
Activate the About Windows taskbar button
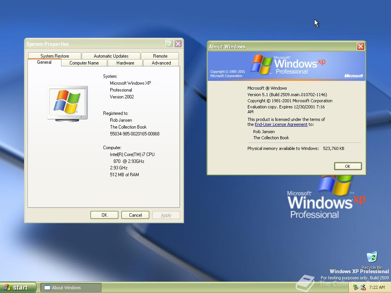click(71, 288)
